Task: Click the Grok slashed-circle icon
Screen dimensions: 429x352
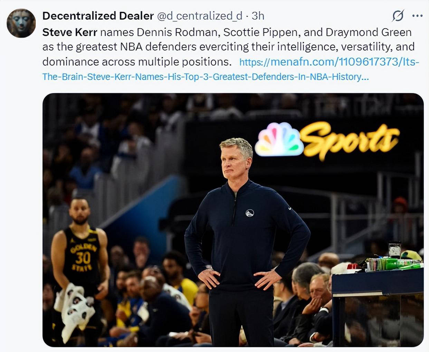Action: (x=398, y=16)
